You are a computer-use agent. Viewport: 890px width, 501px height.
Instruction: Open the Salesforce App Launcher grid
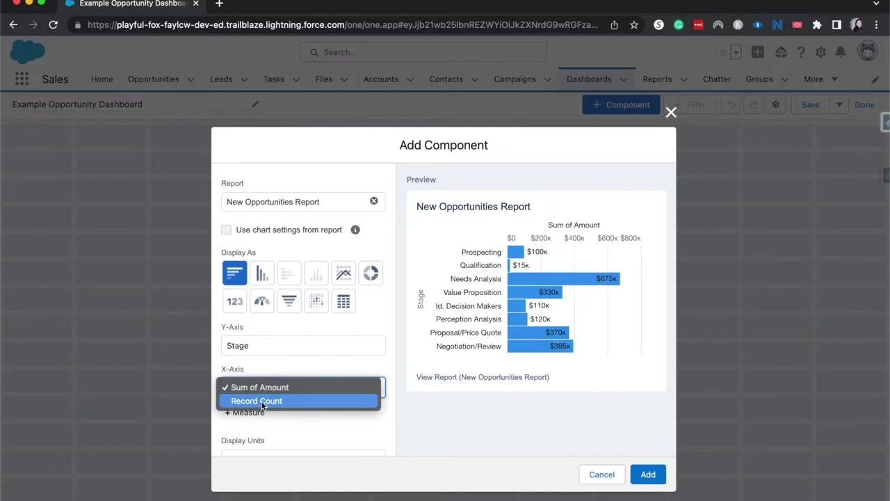[22, 79]
